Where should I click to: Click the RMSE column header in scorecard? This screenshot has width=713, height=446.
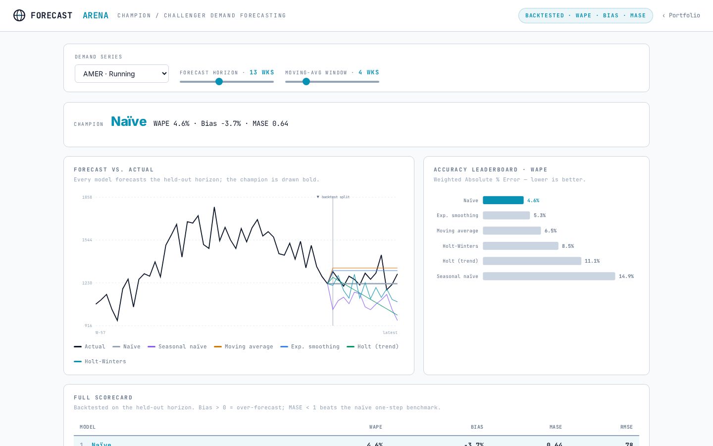[627, 427]
